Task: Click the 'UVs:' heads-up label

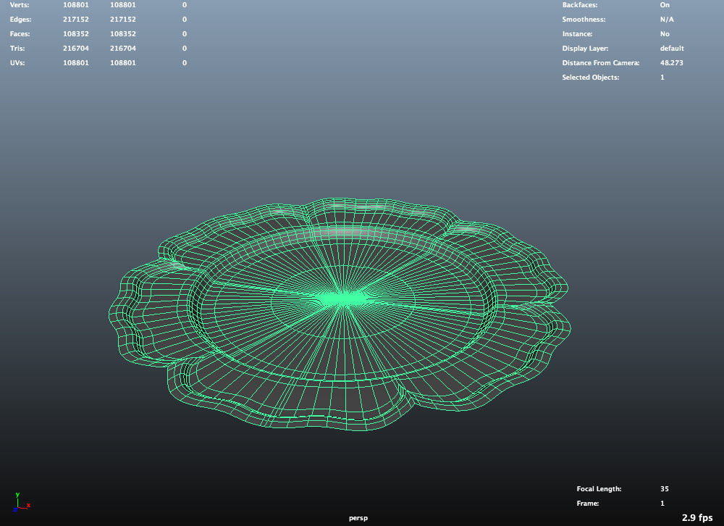Action: pyautogui.click(x=17, y=63)
